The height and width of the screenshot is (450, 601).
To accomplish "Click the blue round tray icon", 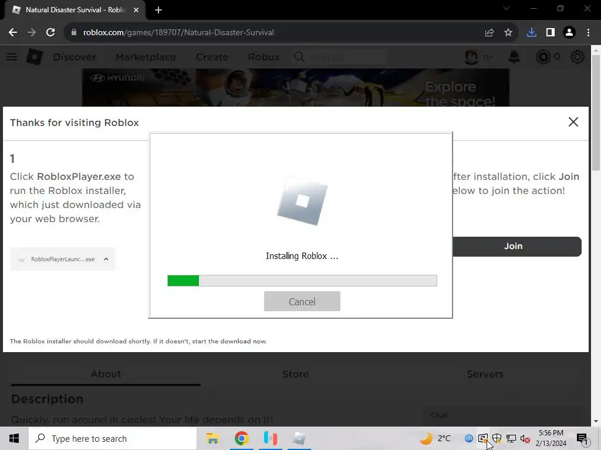I will point(468,438).
